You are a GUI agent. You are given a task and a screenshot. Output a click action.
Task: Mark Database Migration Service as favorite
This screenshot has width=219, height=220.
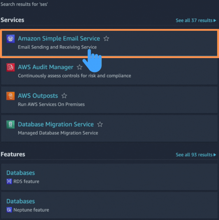pos(100,125)
